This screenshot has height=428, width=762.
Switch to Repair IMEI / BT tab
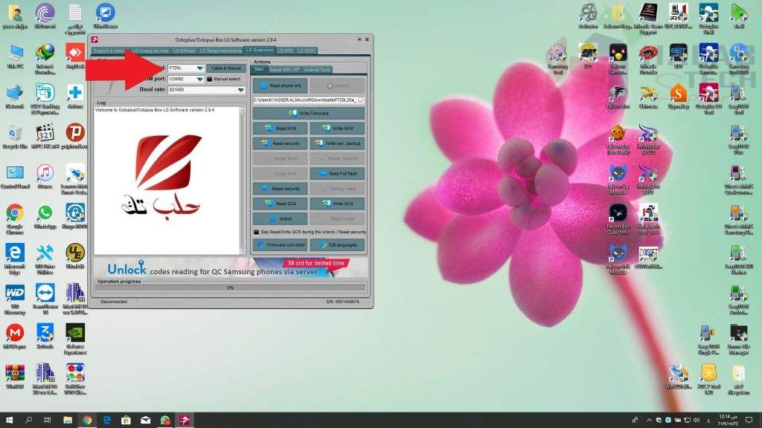pyautogui.click(x=284, y=70)
